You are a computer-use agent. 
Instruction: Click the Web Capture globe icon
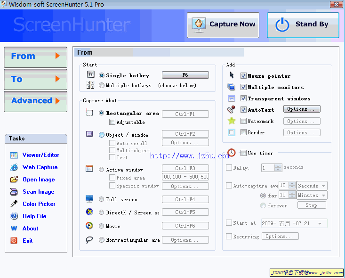(14, 167)
